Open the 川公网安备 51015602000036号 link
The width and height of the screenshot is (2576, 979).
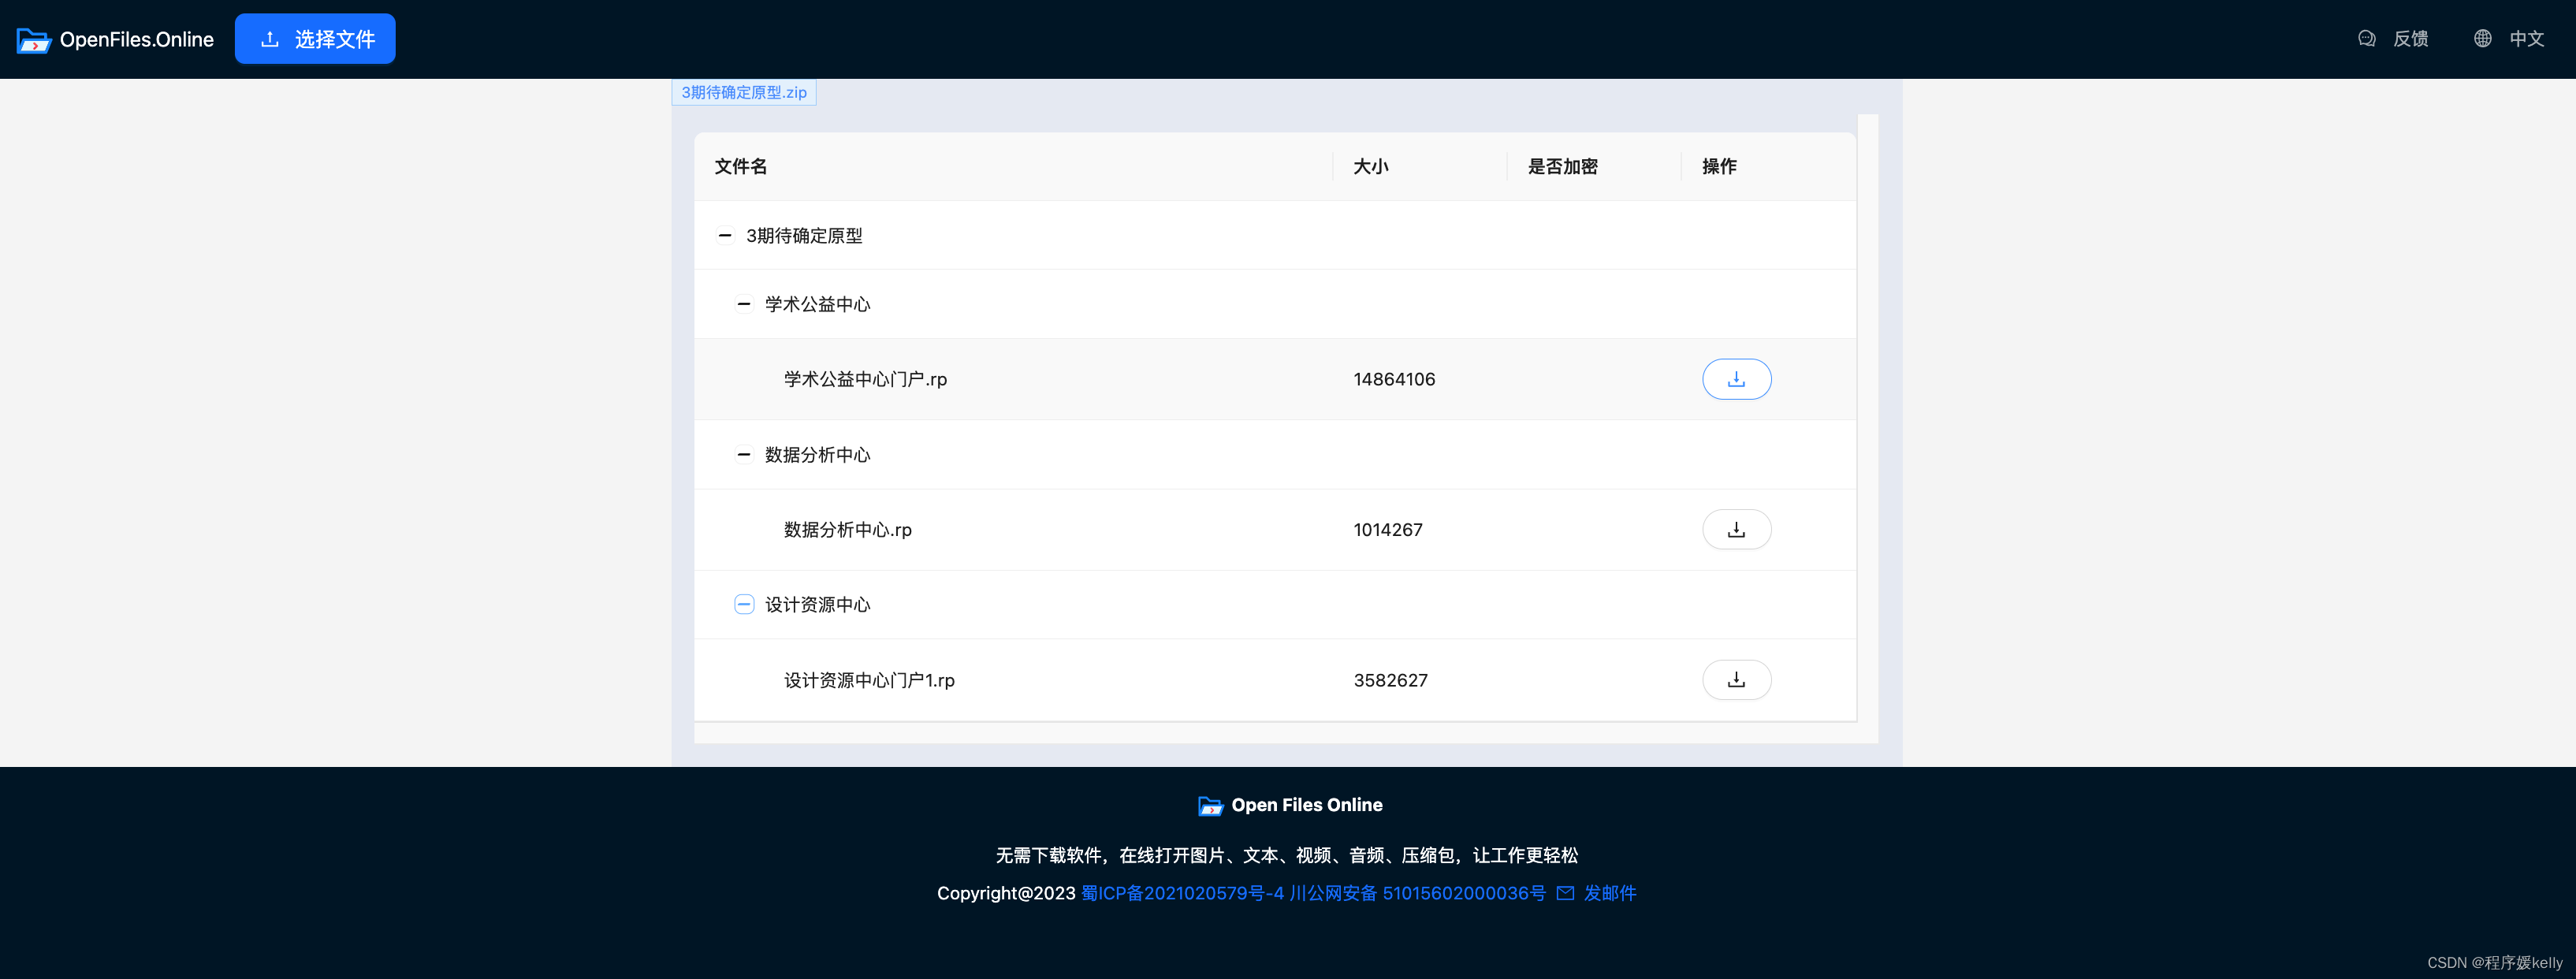point(1417,893)
